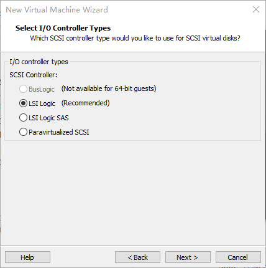
Task: Click the LSI Logic SAS label text
Action: [x=48, y=118]
